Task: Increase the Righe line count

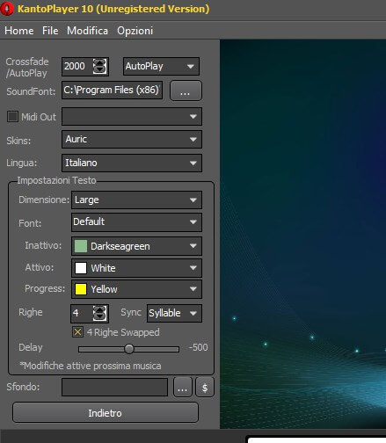Action: pos(99,309)
